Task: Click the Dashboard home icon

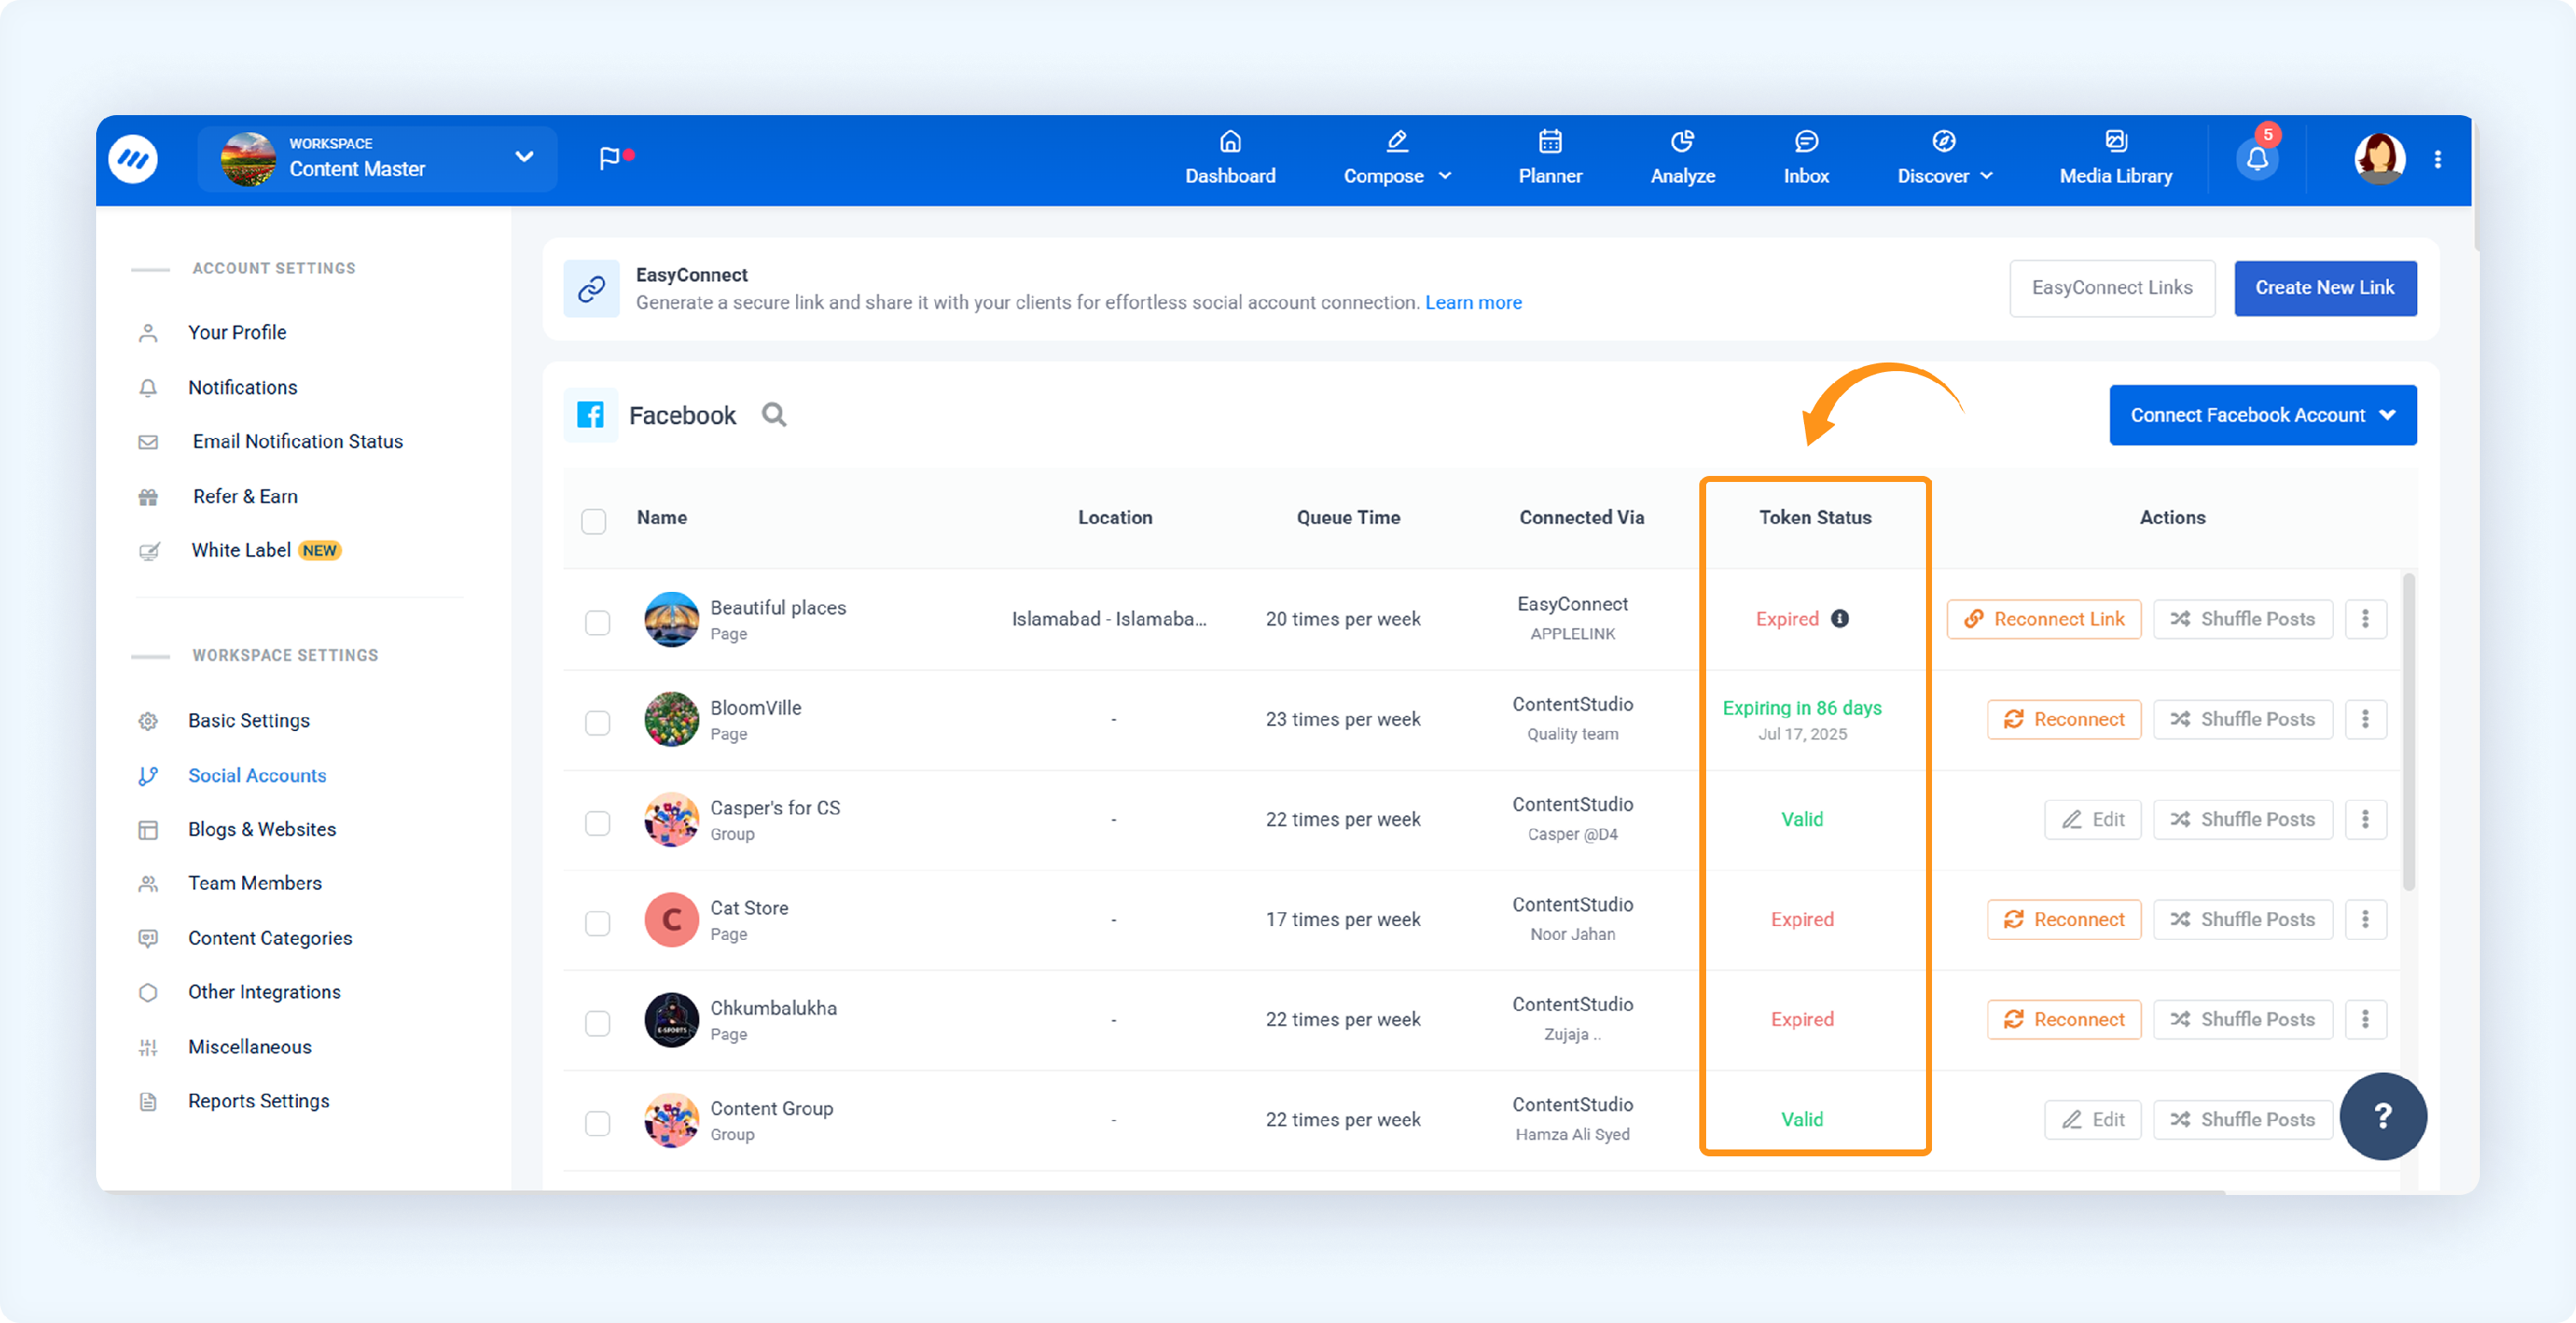Action: (x=1230, y=141)
